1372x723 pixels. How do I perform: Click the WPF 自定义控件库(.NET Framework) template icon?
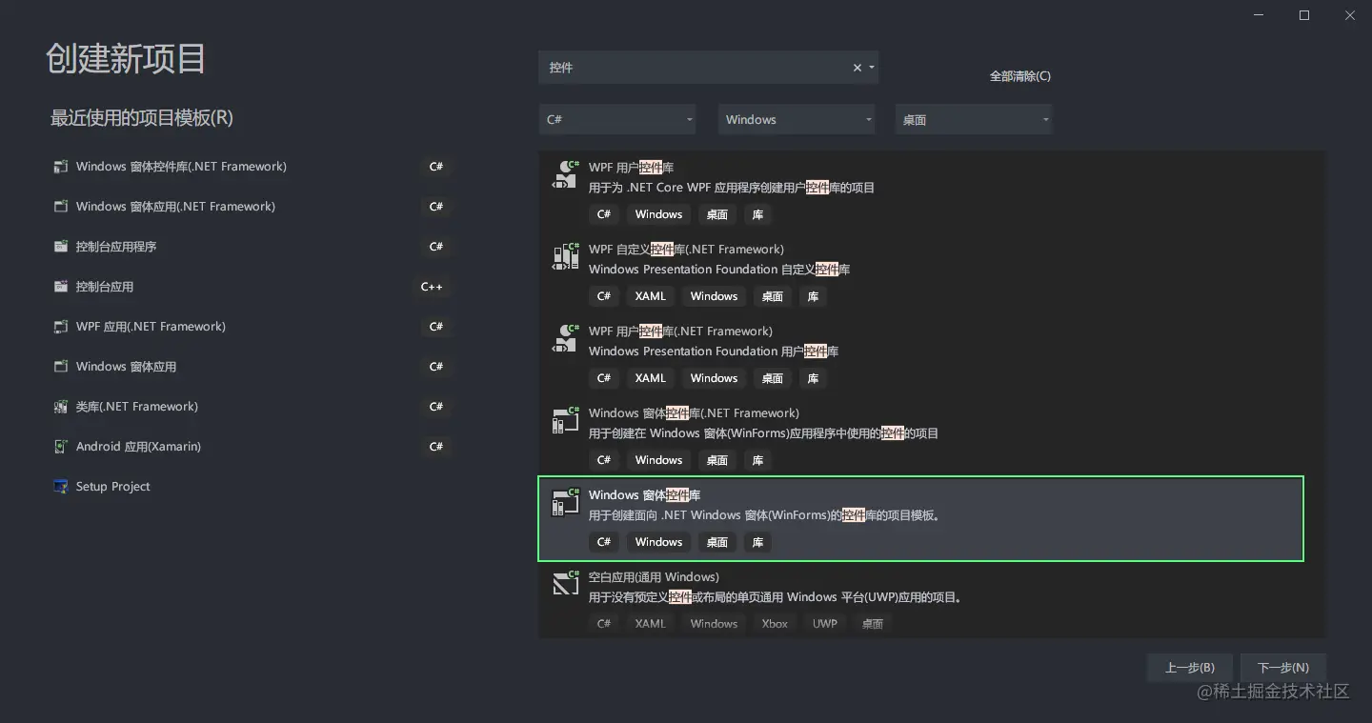(566, 257)
